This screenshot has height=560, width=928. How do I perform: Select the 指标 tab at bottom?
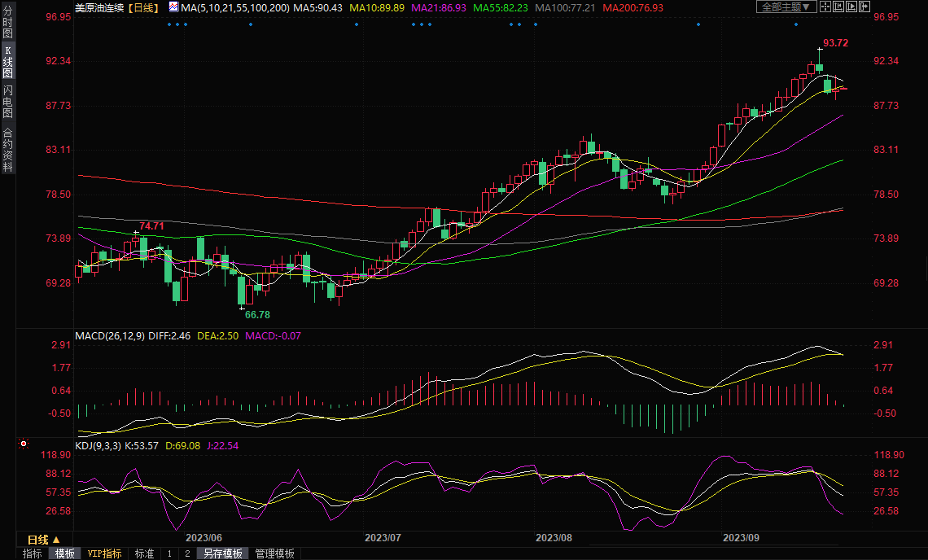click(33, 553)
